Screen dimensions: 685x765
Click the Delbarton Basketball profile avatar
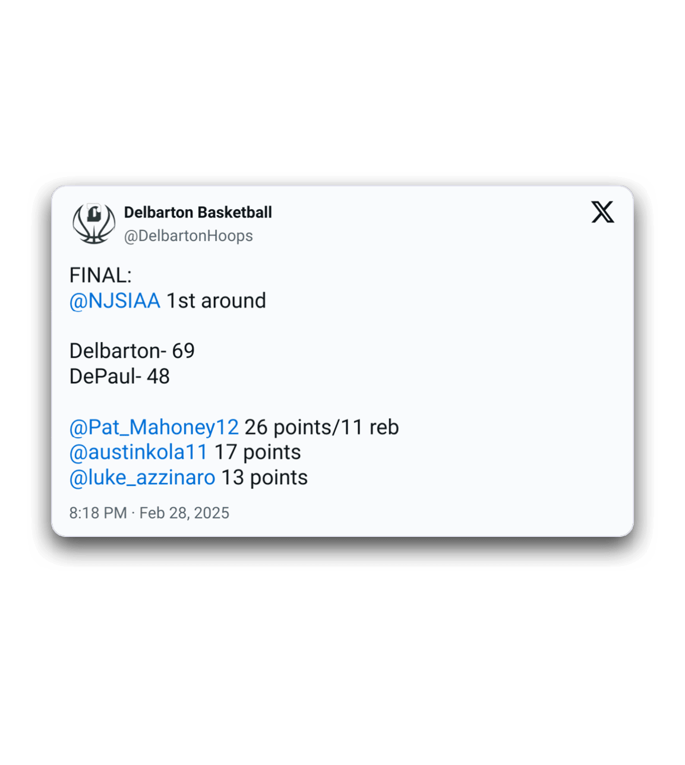click(x=94, y=223)
